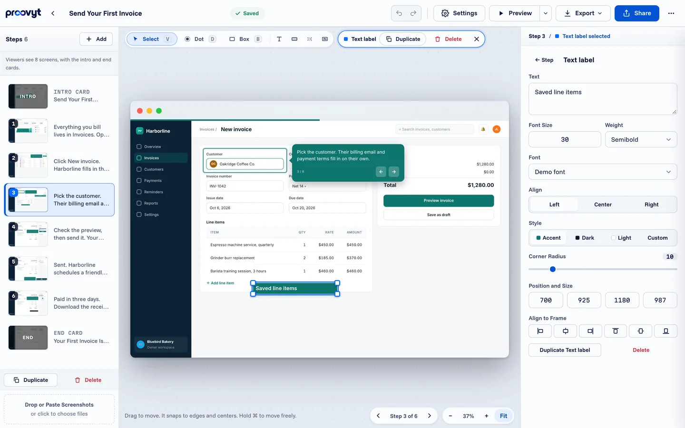Set text alignment to Left
The width and height of the screenshot is (685, 428).
pyautogui.click(x=554, y=204)
